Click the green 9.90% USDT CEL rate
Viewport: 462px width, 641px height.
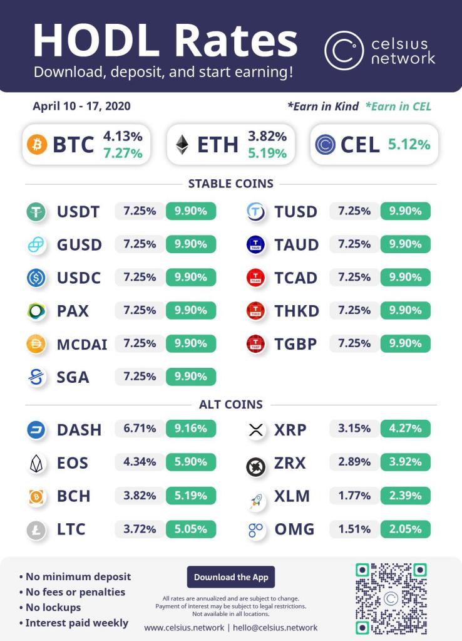coord(191,211)
